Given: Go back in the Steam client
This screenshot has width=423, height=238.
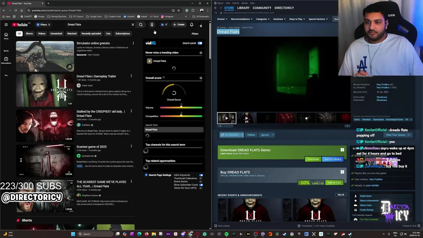Looking at the screenshot, I should coord(215,8).
